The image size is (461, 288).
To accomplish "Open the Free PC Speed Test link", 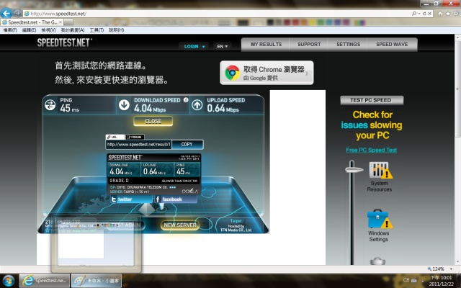I will [372, 150].
